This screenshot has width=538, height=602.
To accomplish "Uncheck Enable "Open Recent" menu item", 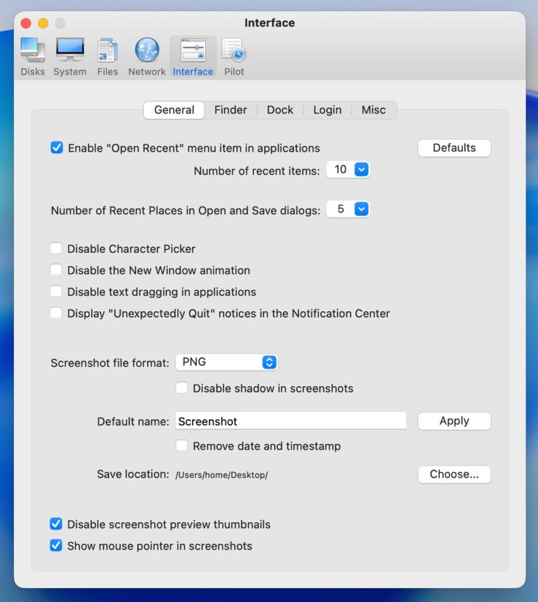I will pos(57,148).
